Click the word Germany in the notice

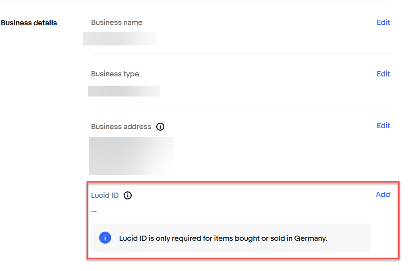311,238
